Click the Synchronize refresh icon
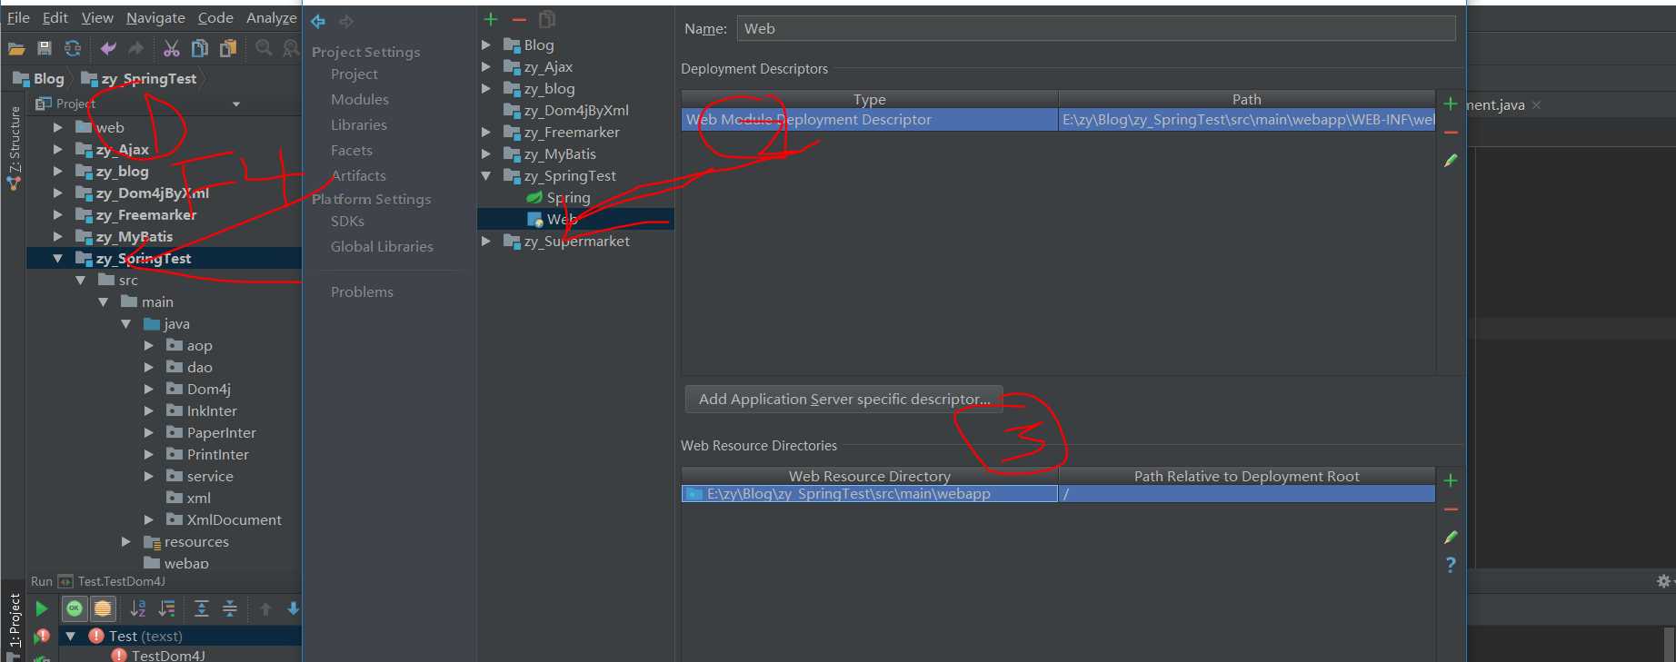This screenshot has height=662, width=1676. (x=73, y=48)
